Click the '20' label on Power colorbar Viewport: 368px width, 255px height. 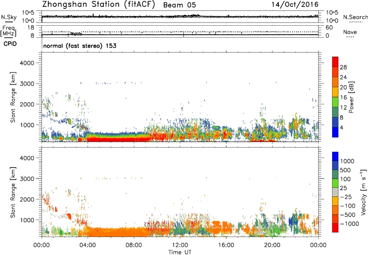pos(343,87)
